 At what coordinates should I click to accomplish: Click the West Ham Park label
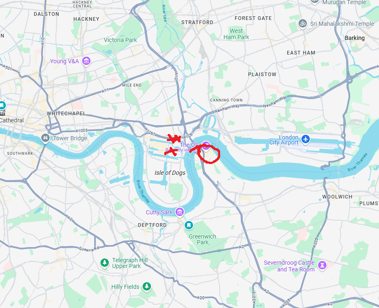point(236,34)
